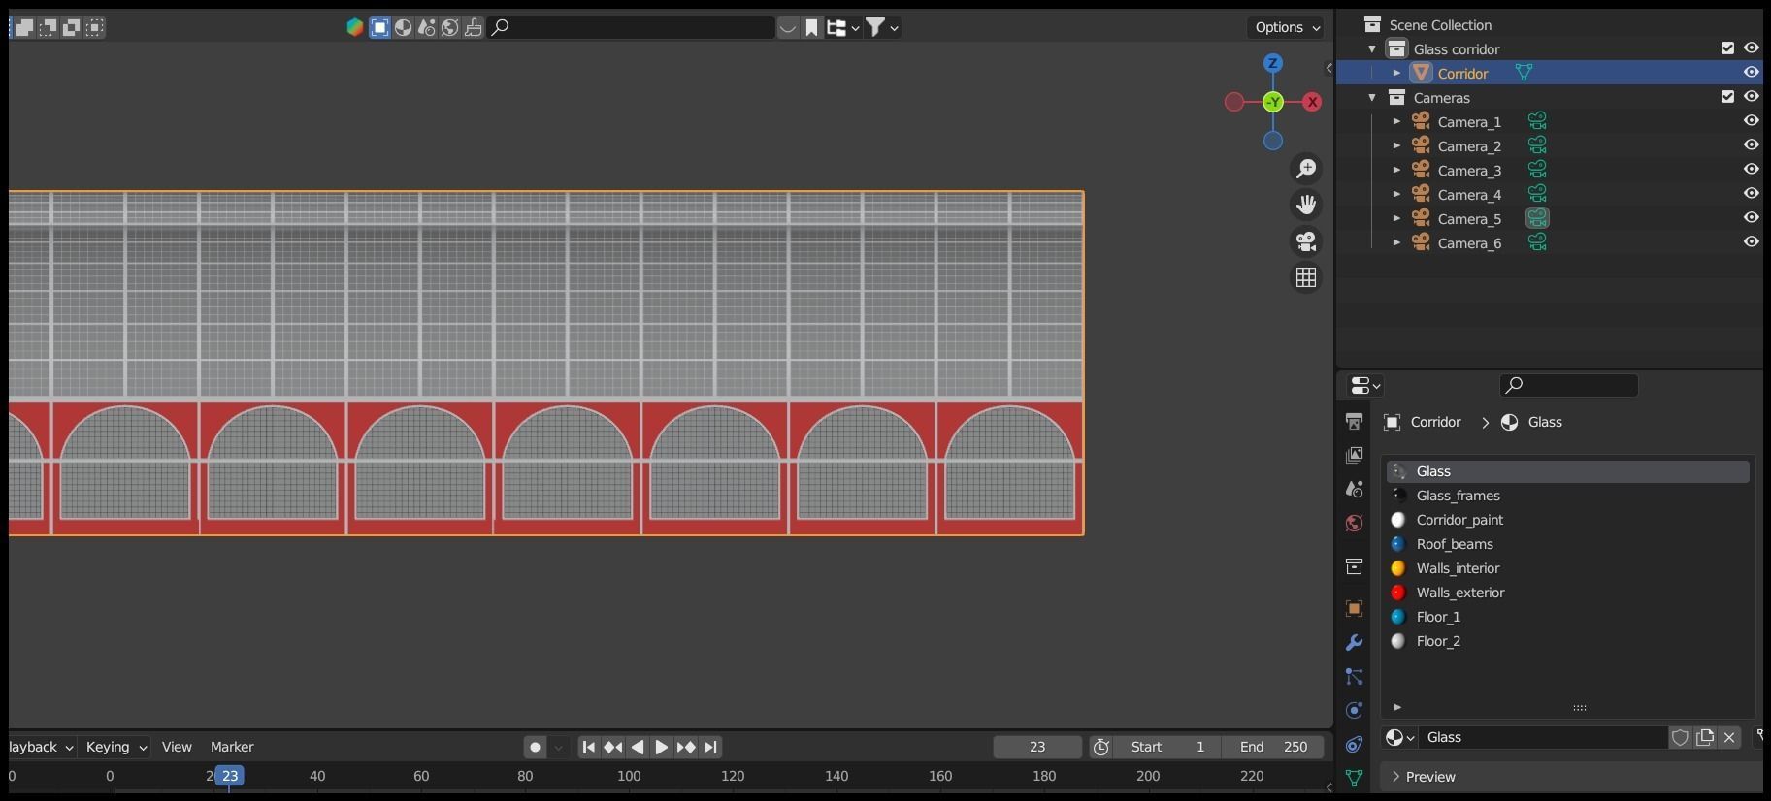Viewport: 1771px width, 801px height.
Task: Open the Particles properties tab
Action: [x=1354, y=677]
